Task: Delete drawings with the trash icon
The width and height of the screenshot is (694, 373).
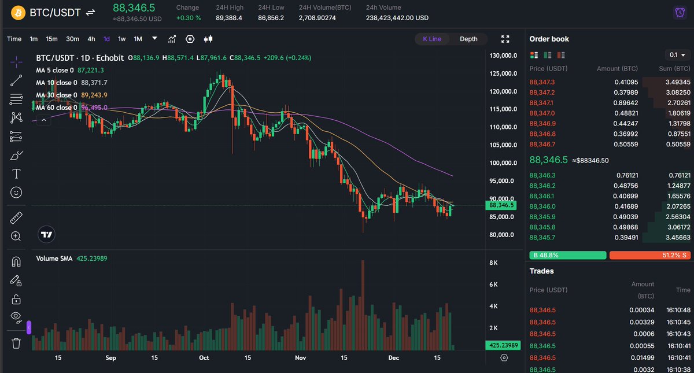Action: tap(16, 343)
